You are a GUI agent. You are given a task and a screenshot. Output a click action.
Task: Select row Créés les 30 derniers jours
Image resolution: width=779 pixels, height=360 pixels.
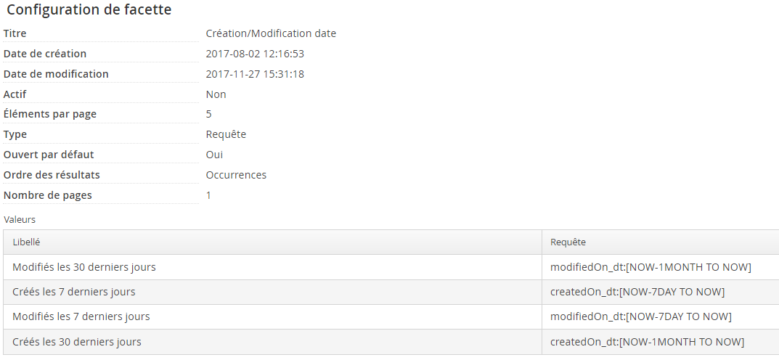click(x=391, y=342)
